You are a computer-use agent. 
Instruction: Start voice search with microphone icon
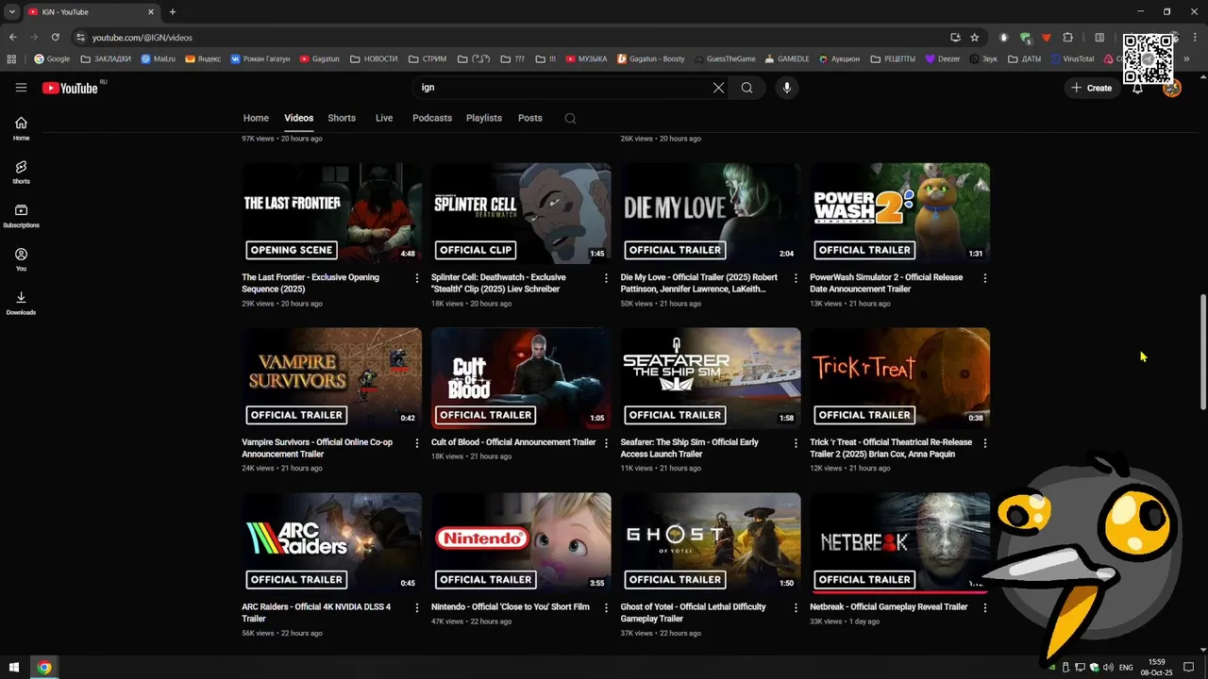click(786, 88)
